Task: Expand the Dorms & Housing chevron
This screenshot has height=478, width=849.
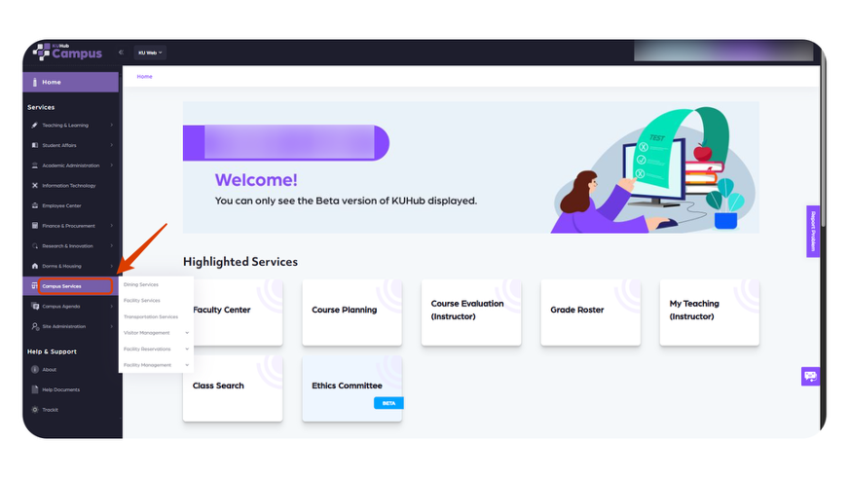Action: coord(112,266)
